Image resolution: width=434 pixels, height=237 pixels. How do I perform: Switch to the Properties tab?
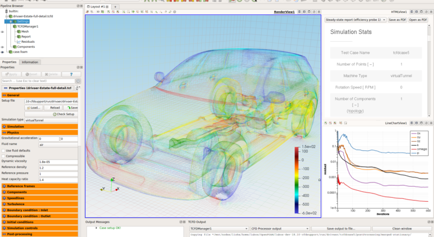point(9,62)
